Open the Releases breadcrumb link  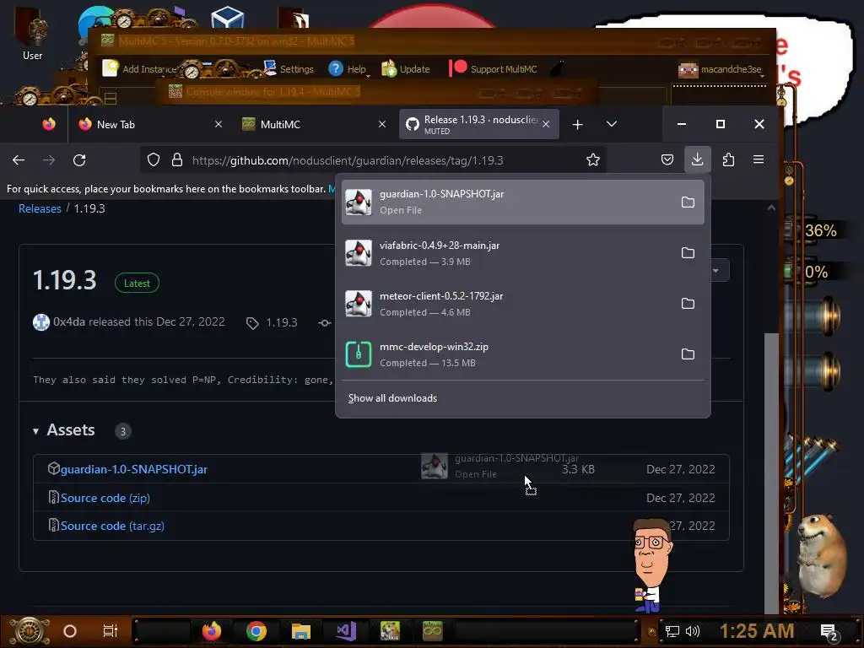(40, 209)
